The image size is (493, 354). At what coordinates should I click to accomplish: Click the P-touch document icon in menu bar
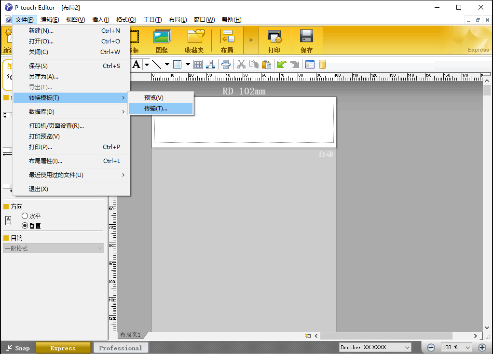pyautogui.click(x=8, y=19)
